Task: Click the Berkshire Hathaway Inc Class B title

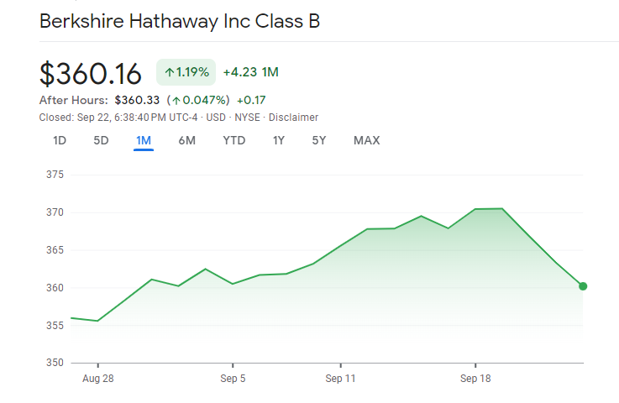Action: coord(180,21)
